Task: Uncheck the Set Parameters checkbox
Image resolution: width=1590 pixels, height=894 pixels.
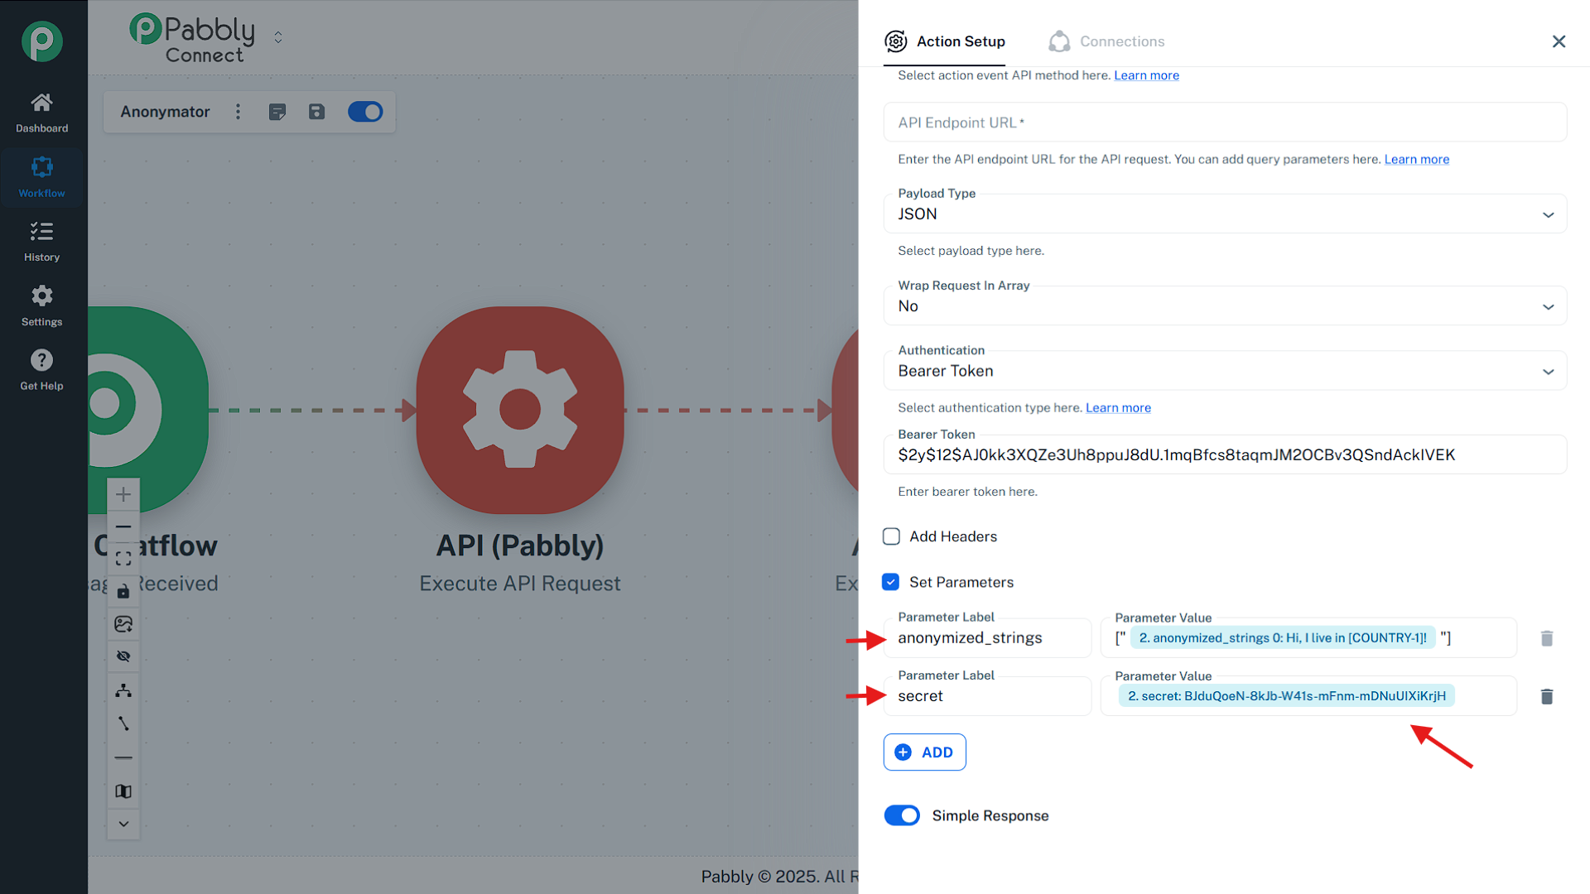Action: 891,582
